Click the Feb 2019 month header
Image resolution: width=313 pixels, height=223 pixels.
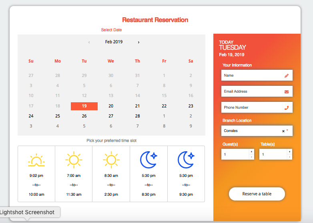114,42
